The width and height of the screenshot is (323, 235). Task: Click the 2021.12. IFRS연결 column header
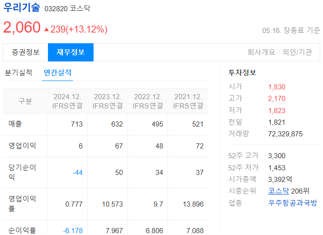[x=188, y=101]
